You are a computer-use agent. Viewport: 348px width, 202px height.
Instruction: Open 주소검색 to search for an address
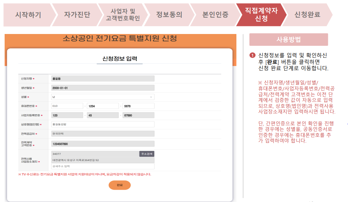point(147,153)
